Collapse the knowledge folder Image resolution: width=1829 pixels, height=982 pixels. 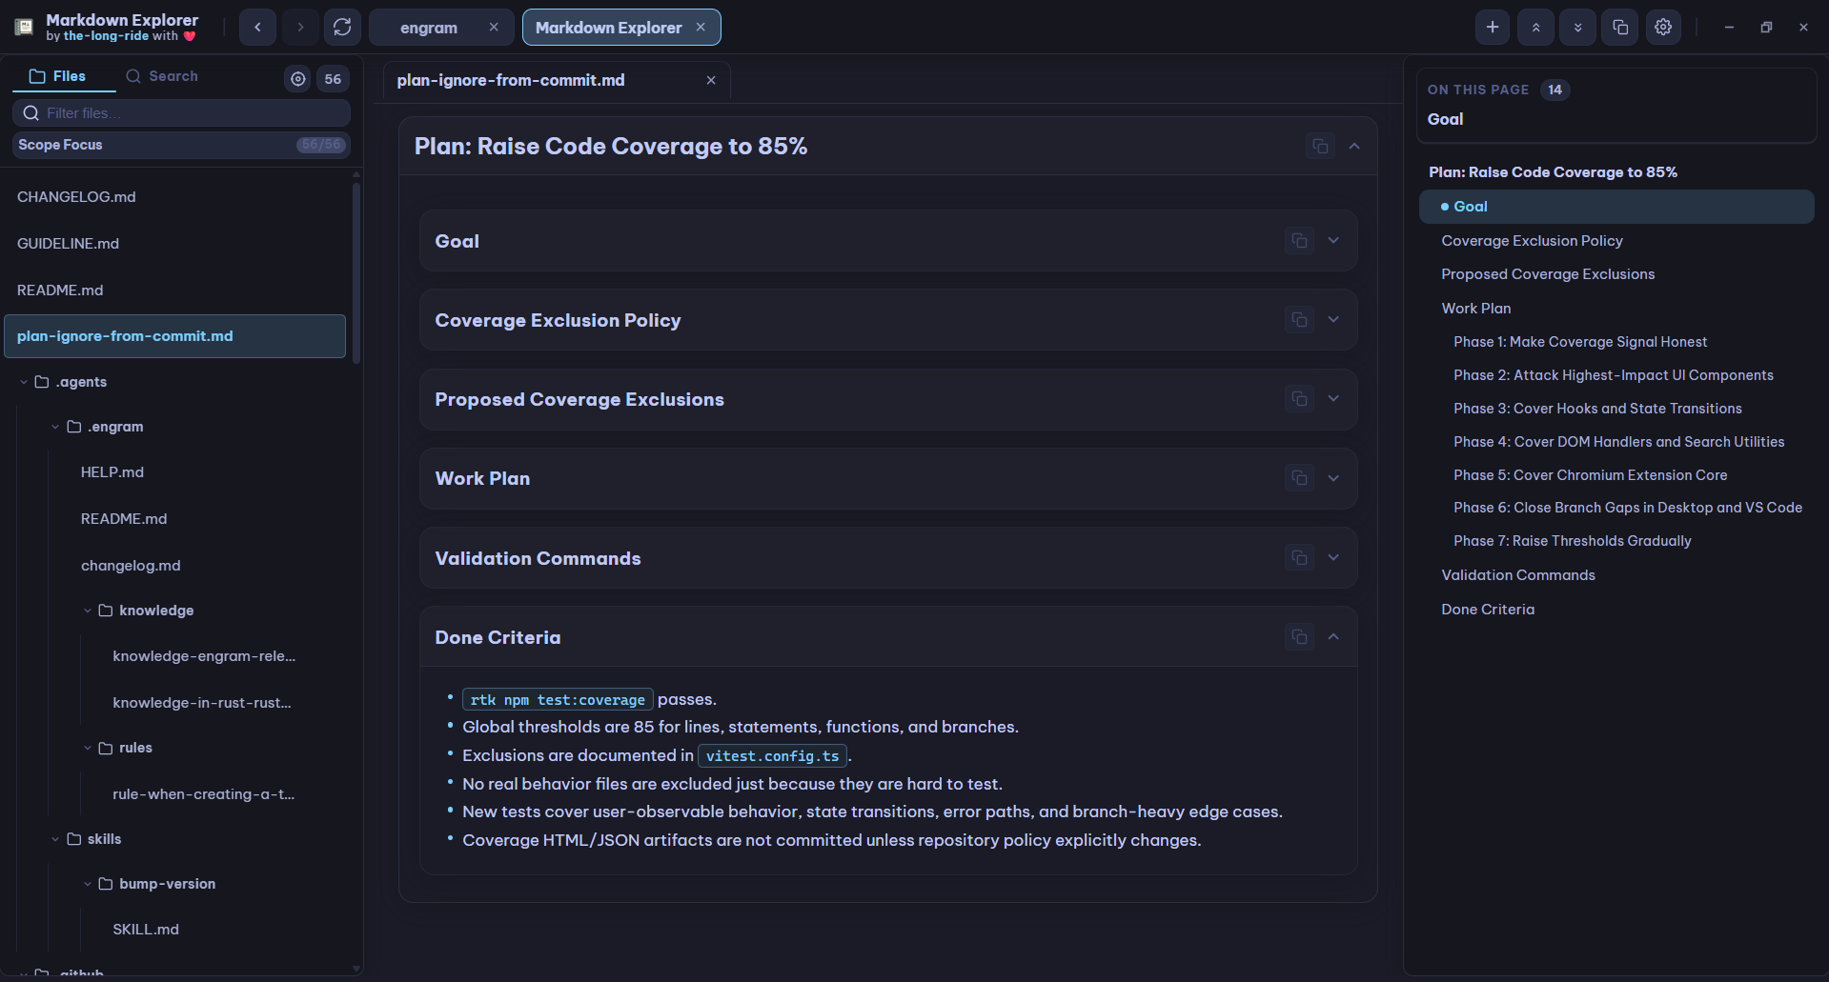click(x=88, y=611)
